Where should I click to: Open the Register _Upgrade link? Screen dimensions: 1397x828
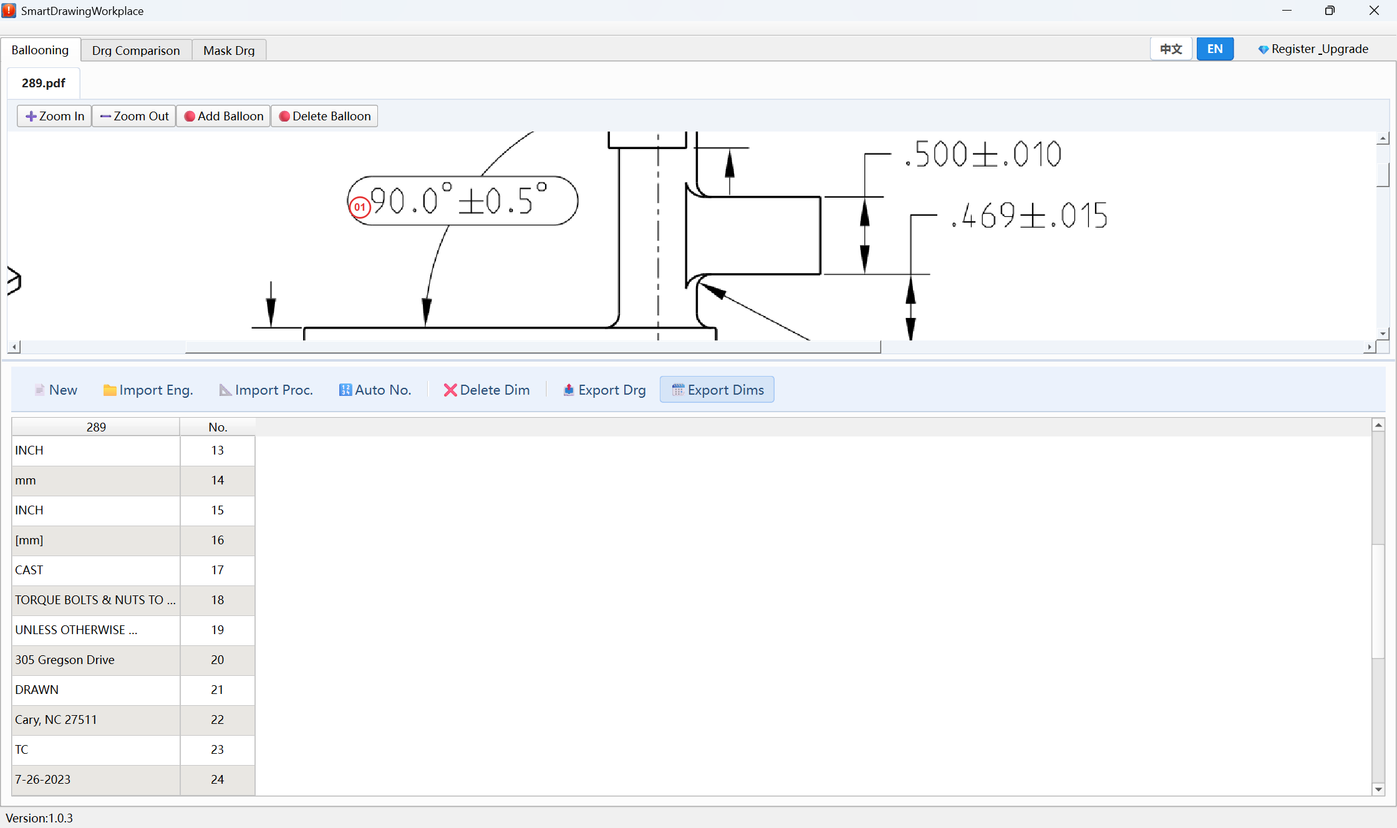[1313, 49]
